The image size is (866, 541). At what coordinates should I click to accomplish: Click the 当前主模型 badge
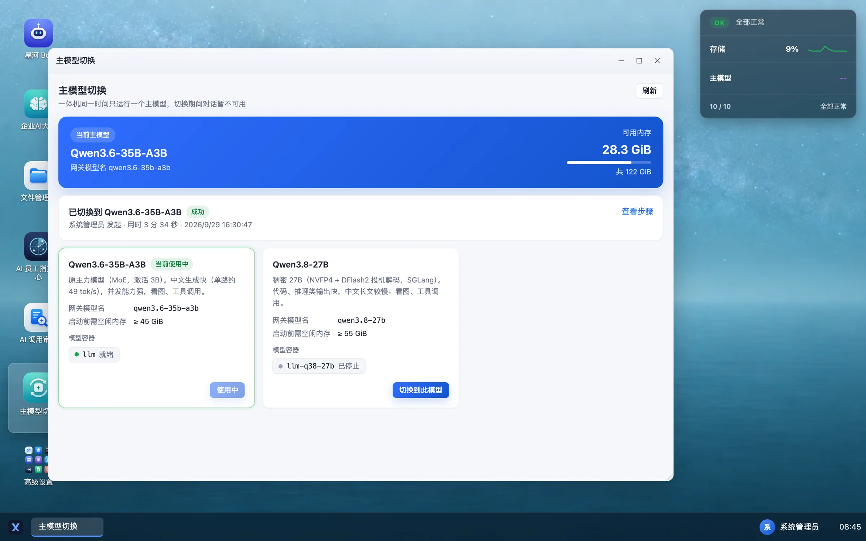click(x=93, y=135)
